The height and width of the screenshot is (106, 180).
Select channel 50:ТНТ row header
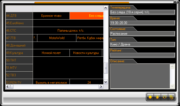[x=19, y=60]
